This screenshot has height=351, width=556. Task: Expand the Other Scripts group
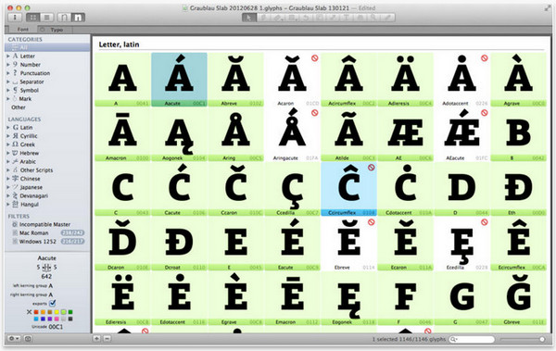coord(8,169)
